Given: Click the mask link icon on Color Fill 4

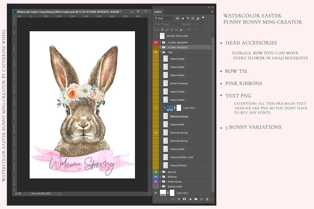Looking at the screenshot, I should pos(175,108).
